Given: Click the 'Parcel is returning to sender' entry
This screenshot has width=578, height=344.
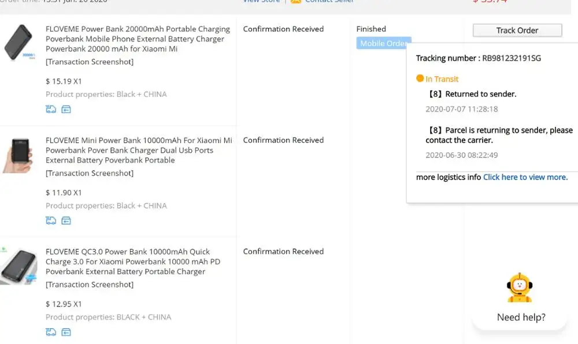Looking at the screenshot, I should pos(499,135).
